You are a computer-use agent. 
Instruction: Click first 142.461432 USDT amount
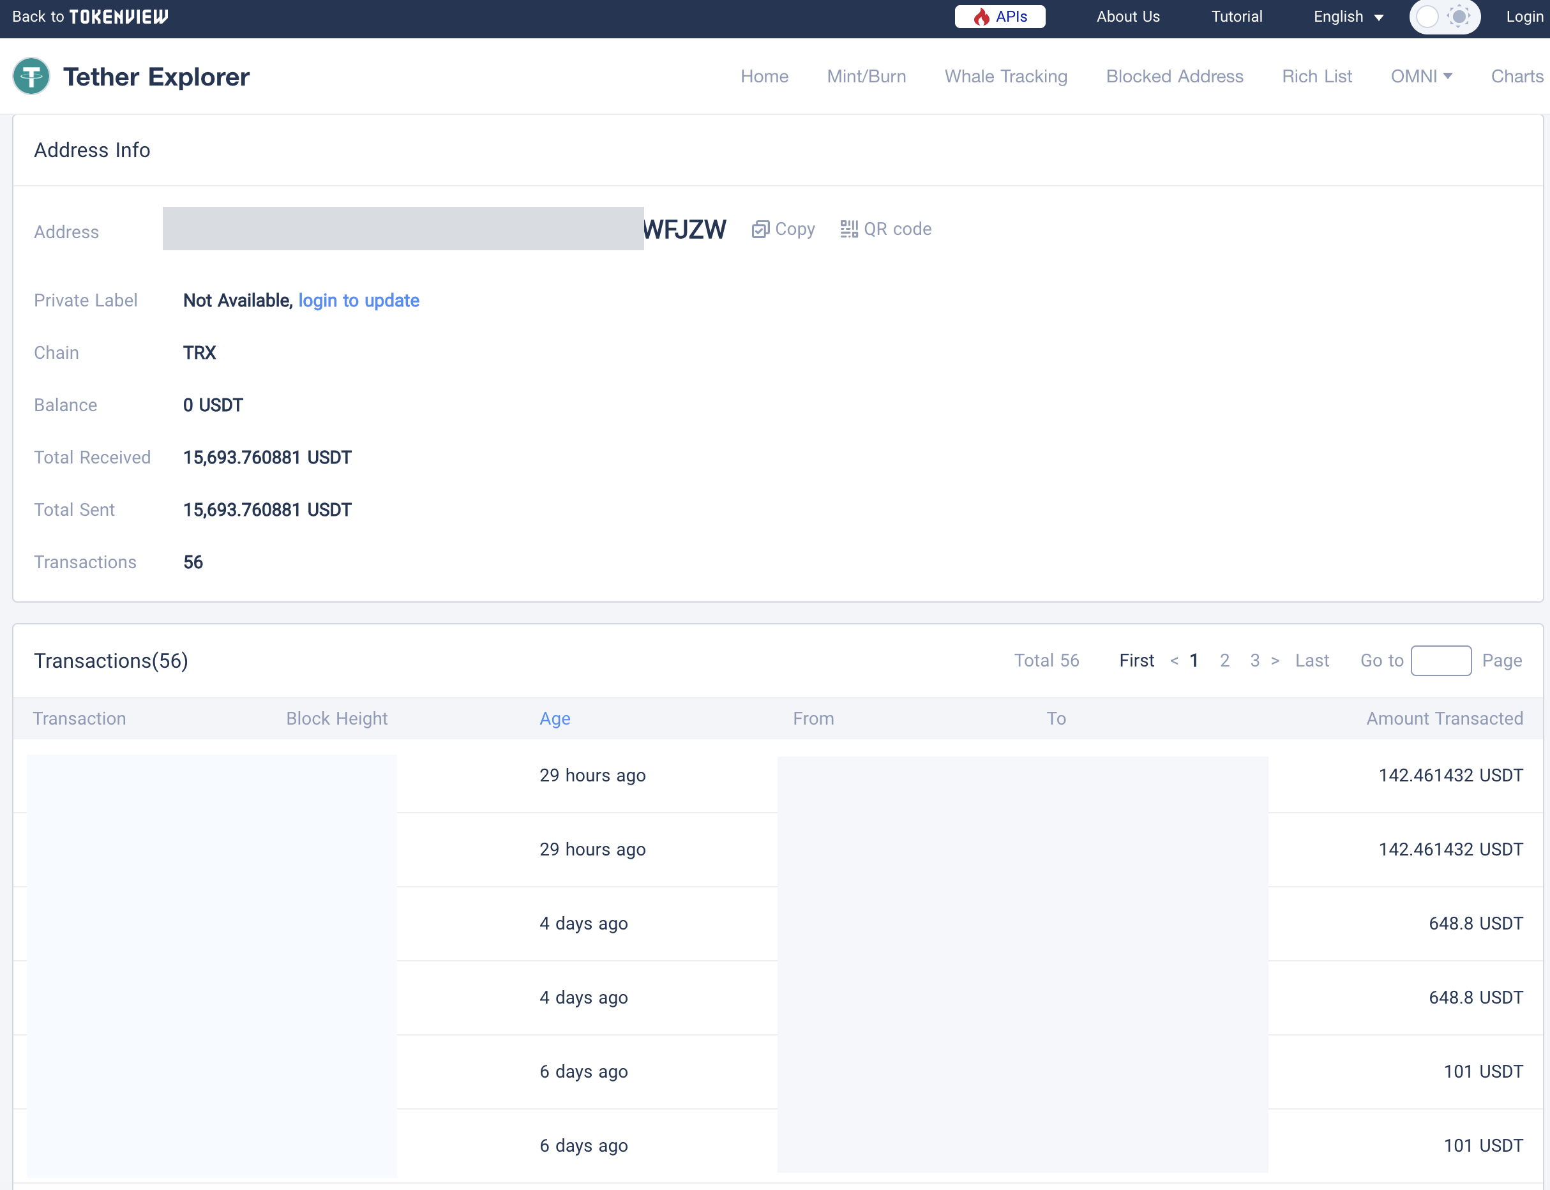[1451, 775]
